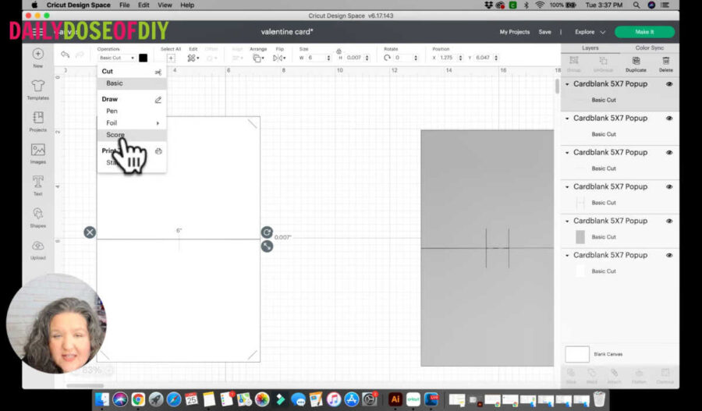Click the Upload icon
The width and height of the screenshot is (702, 411).
(x=38, y=246)
